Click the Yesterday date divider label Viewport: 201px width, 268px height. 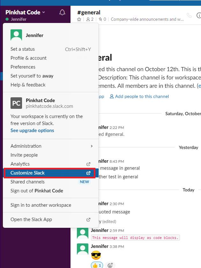click(188, 147)
